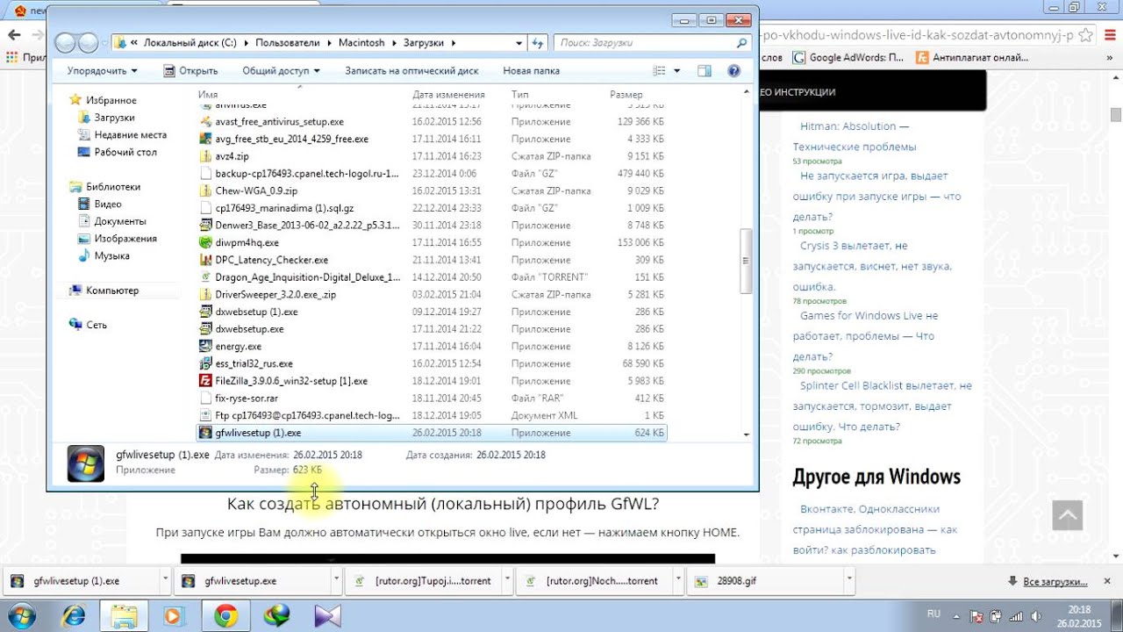Viewport: 1123px width, 632px height.
Task: Open Музыка library in sidebar
Action: (x=112, y=255)
